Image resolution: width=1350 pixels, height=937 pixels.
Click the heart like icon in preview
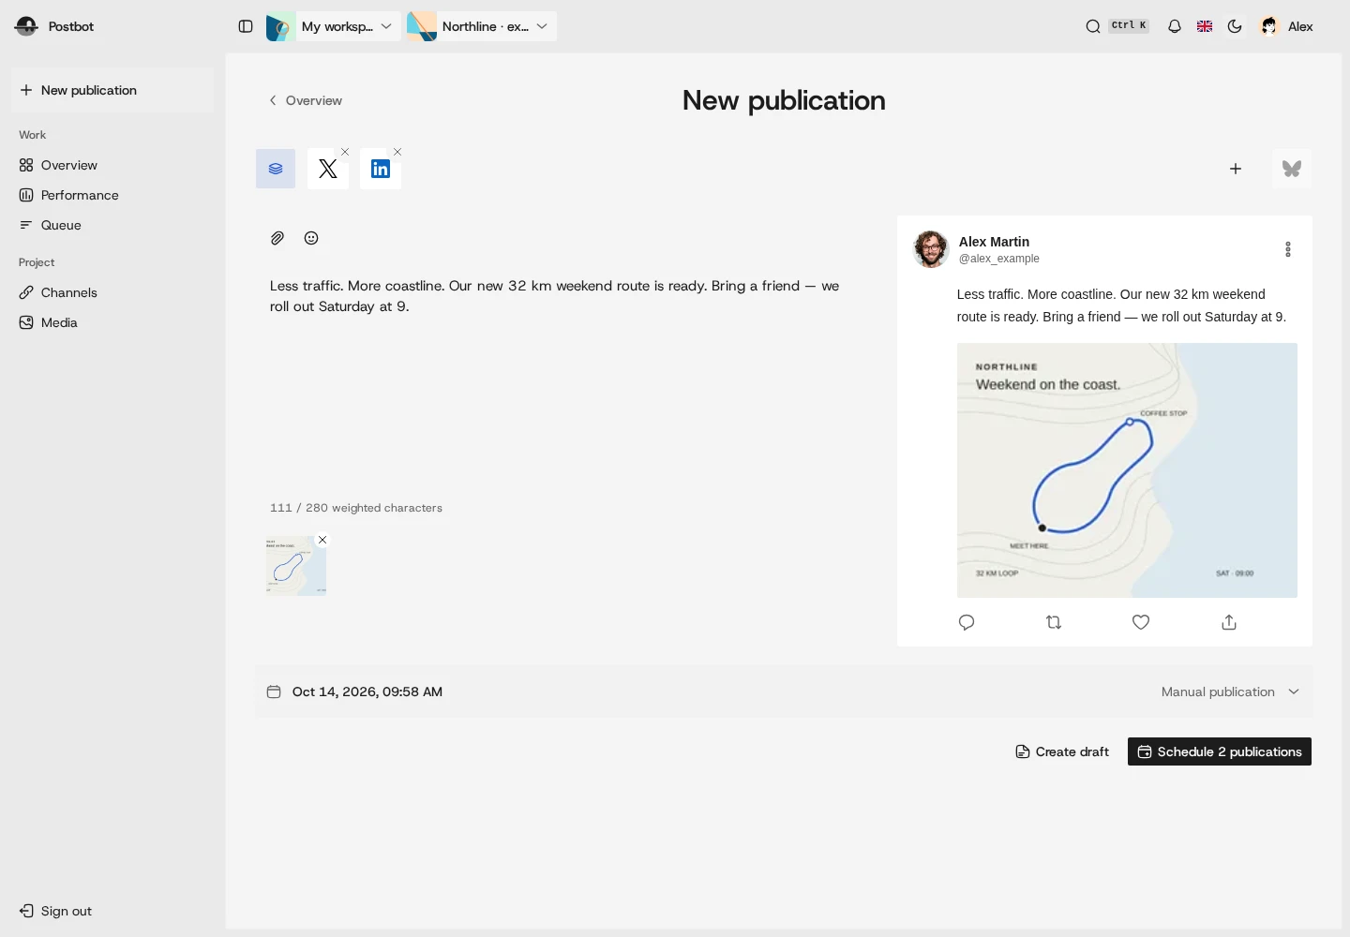(1141, 622)
